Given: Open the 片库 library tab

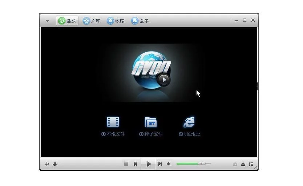Looking at the screenshot, I should pyautogui.click(x=92, y=21).
